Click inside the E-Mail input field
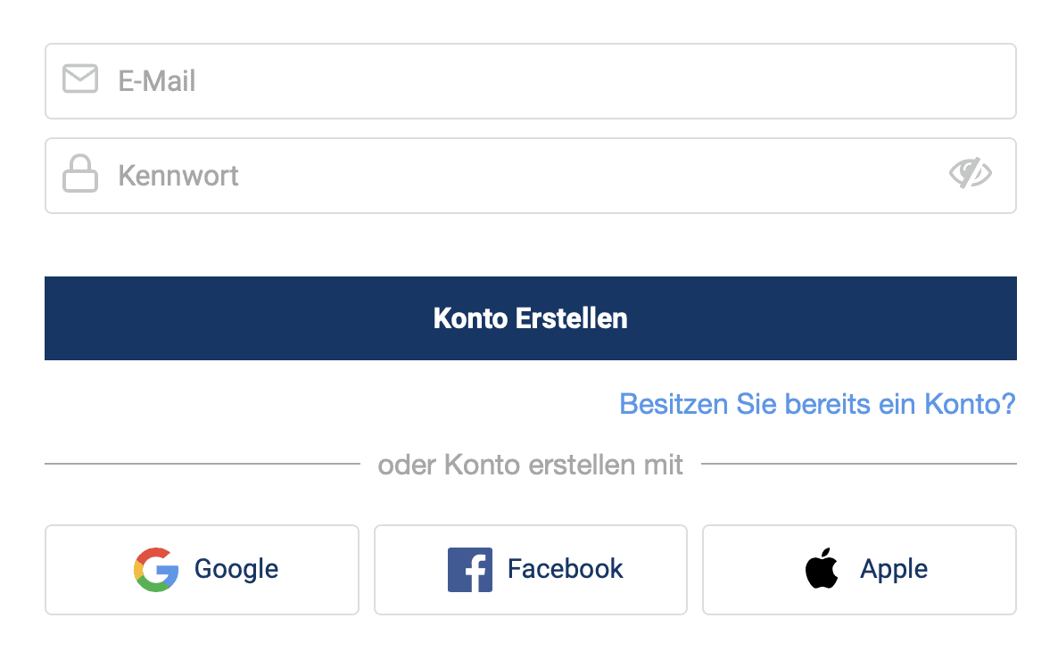The image size is (1058, 651). click(446, 80)
